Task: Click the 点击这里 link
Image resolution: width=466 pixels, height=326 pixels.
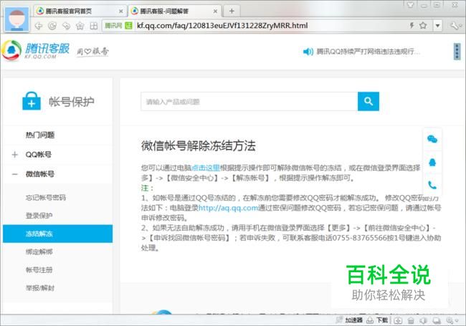Action: (206, 168)
